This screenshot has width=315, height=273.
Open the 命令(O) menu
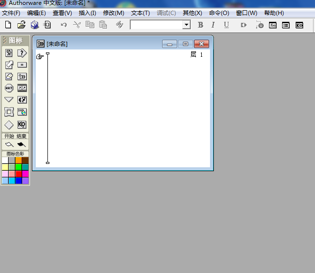[219, 13]
